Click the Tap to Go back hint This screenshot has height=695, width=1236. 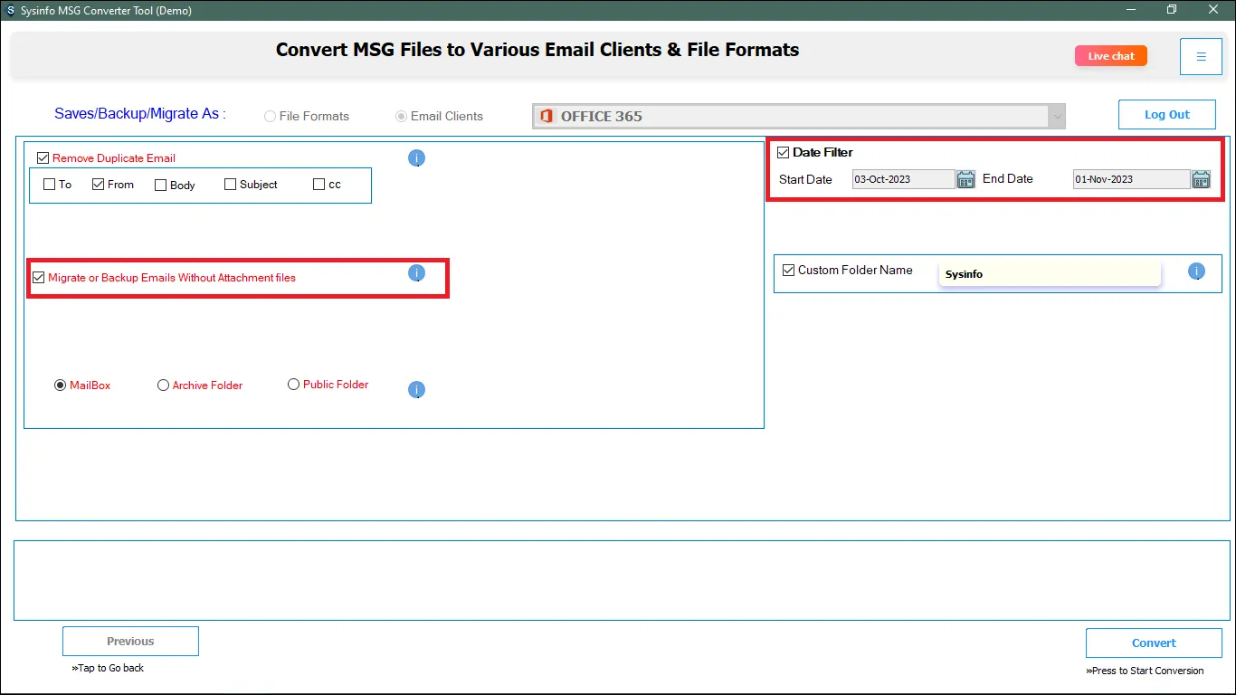tap(108, 669)
